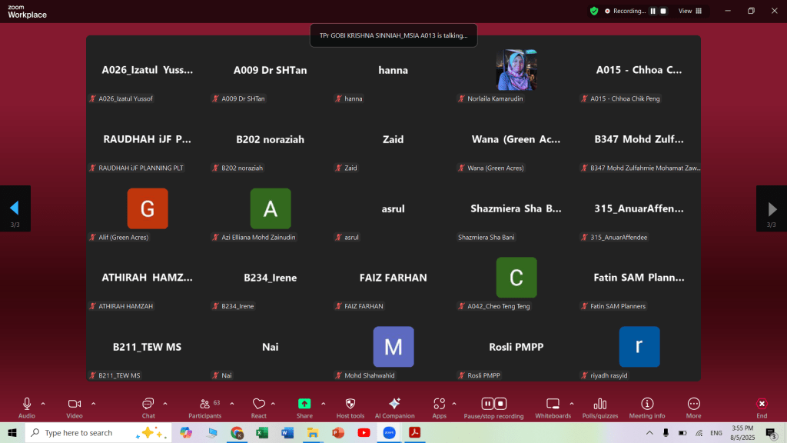Expand the Participants options arrow

tap(229, 403)
